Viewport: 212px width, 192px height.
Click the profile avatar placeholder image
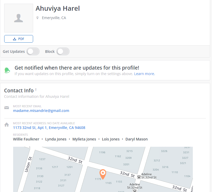(x=19, y=18)
